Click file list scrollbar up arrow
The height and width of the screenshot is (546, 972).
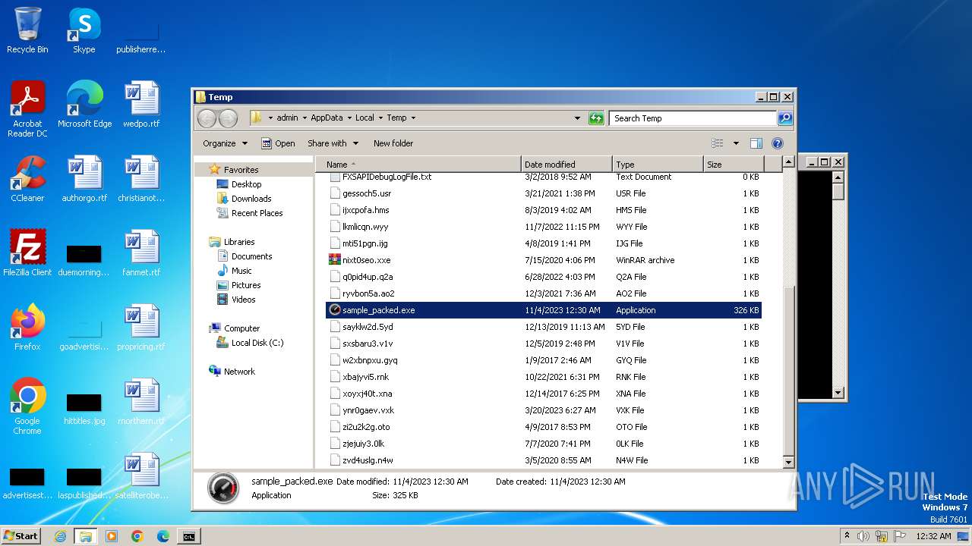tap(788, 162)
